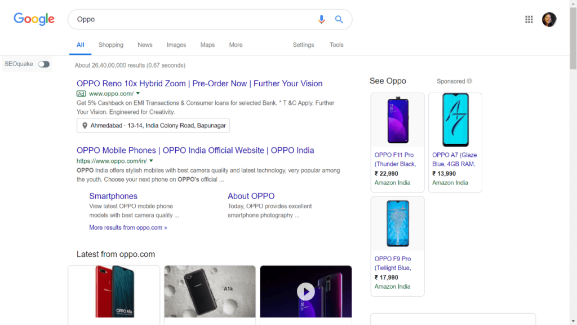
Task: Click the See Oppo heading
Action: (388, 81)
